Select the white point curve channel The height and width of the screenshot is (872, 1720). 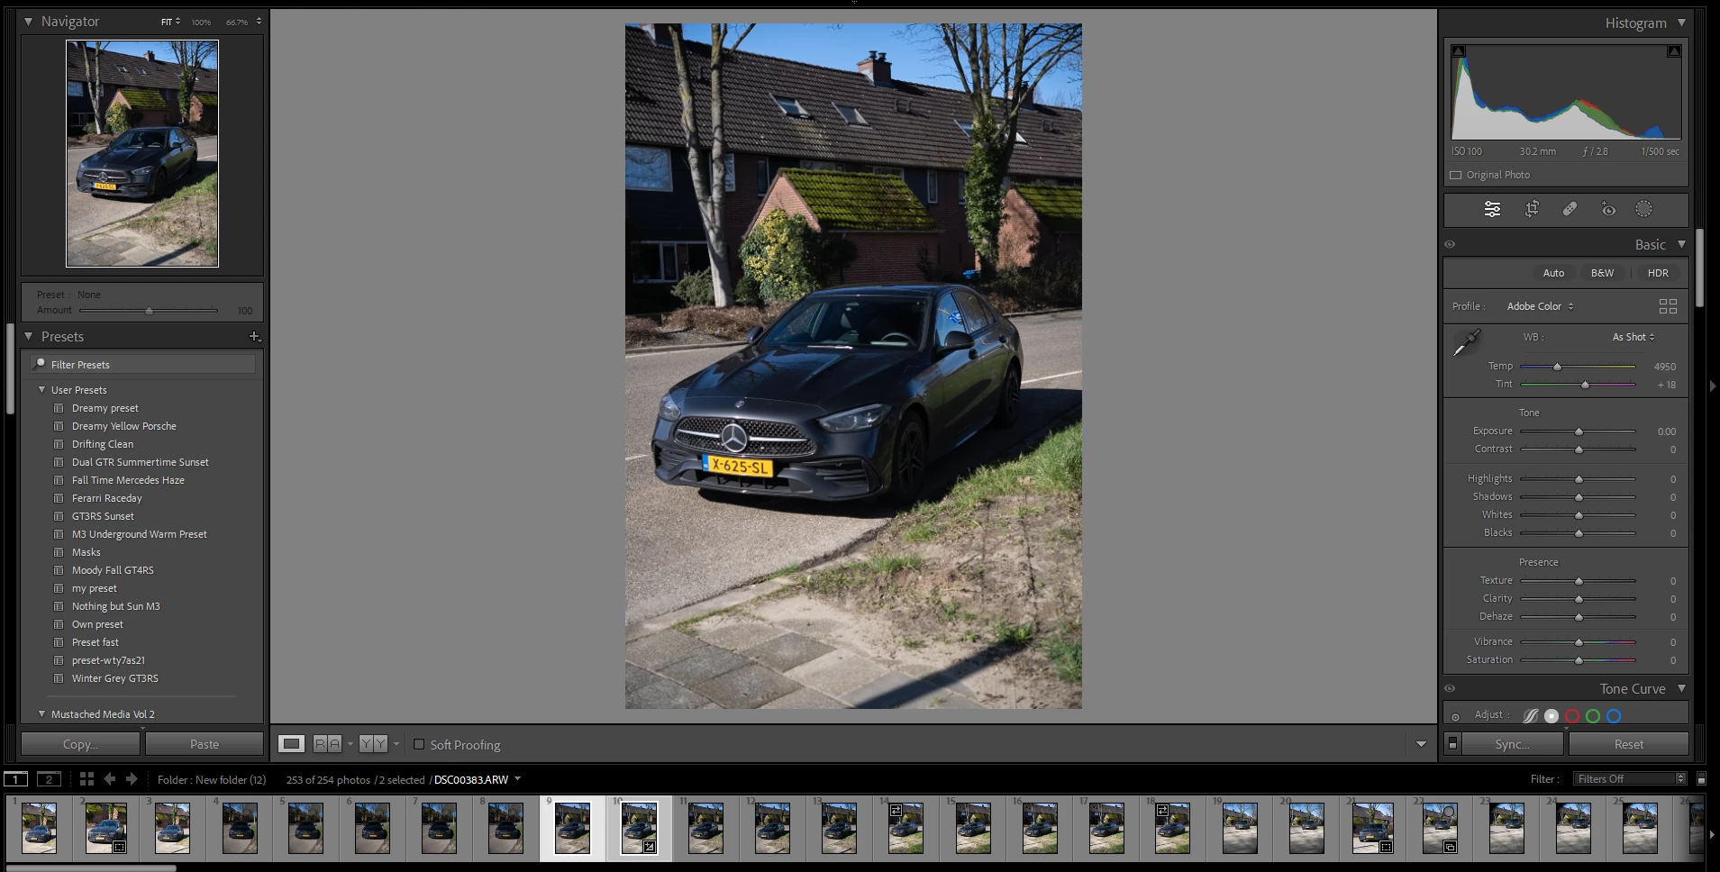coord(1552,716)
